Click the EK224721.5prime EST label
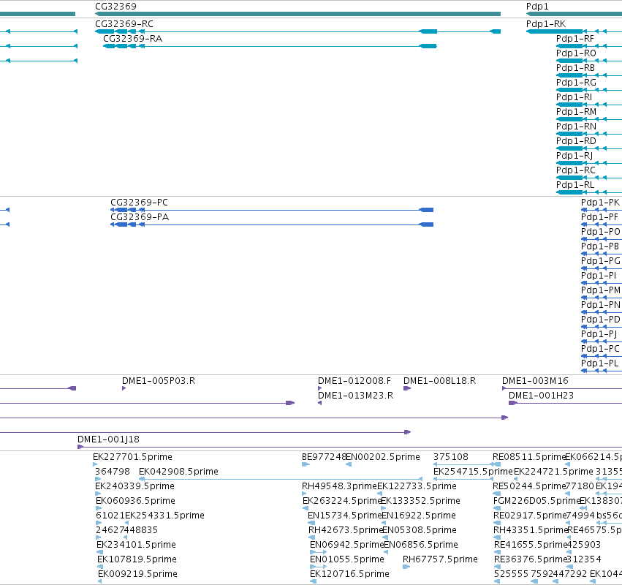 pyautogui.click(x=553, y=472)
